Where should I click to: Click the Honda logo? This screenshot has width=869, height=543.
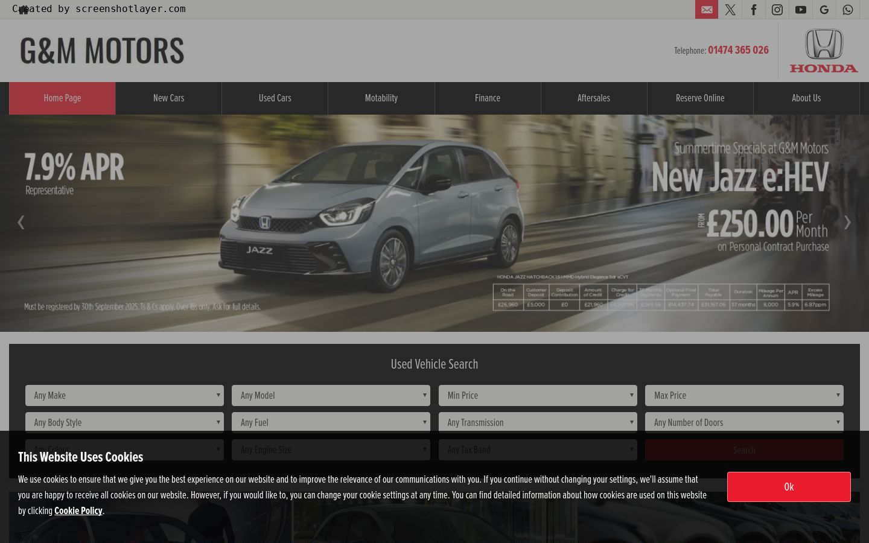(x=824, y=51)
